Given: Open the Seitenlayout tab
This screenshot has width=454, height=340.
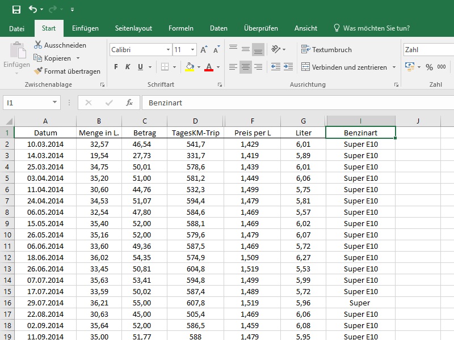Looking at the screenshot, I should tap(133, 28).
